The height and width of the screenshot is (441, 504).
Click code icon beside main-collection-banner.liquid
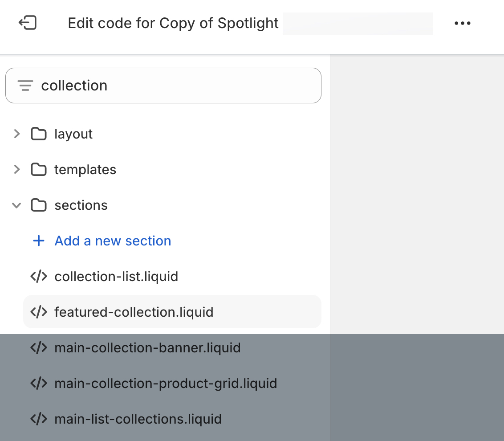[39, 347]
